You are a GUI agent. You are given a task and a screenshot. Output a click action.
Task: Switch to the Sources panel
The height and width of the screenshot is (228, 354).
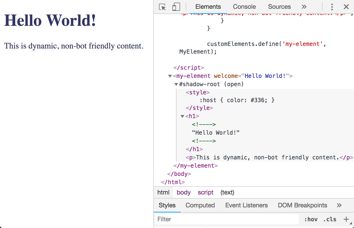(x=279, y=7)
